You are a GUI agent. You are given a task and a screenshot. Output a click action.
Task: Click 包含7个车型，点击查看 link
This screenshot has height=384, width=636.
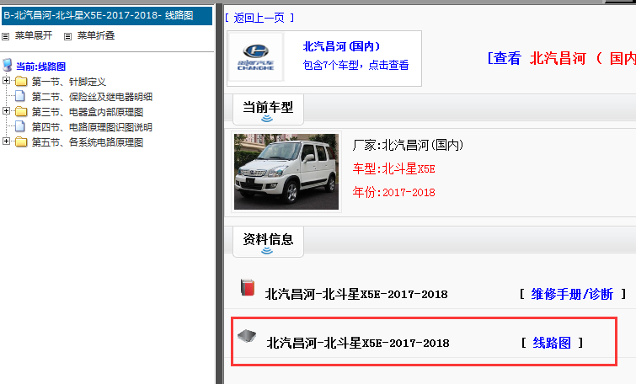(x=355, y=65)
